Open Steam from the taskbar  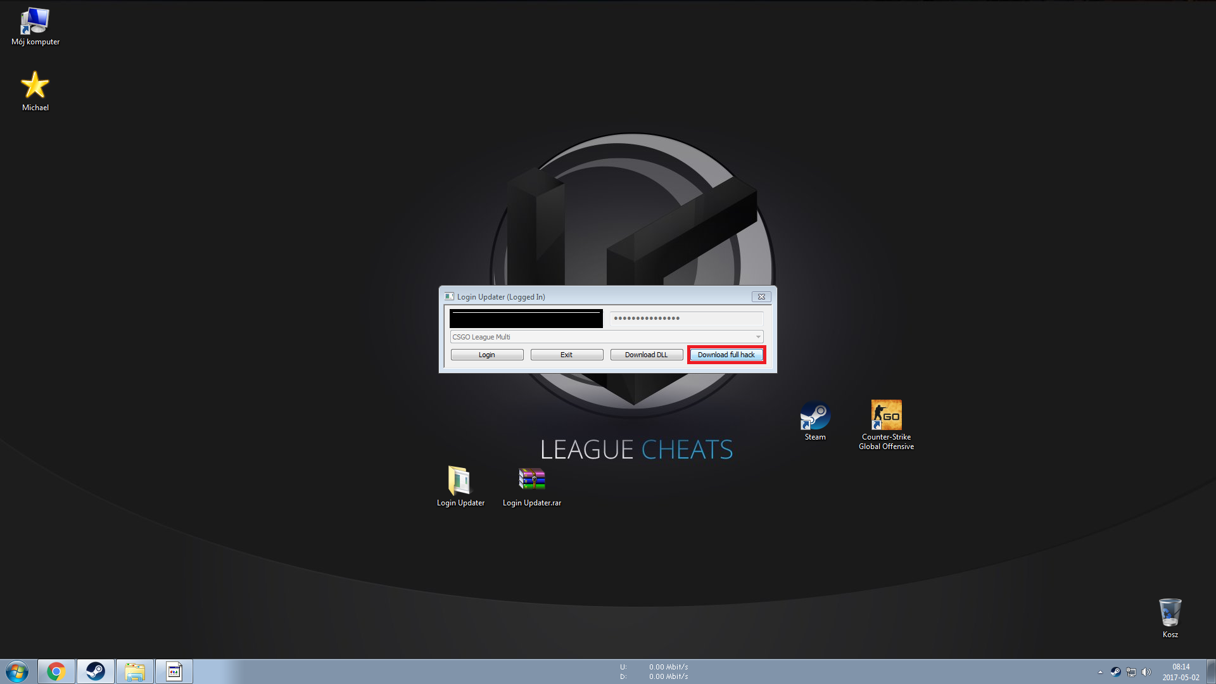coord(96,671)
